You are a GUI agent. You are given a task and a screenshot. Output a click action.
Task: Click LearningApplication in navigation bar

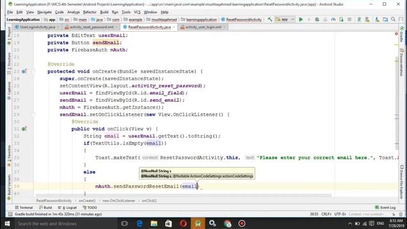(x=23, y=20)
